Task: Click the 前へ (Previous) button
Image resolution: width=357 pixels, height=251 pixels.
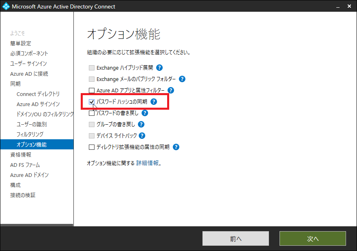Action: pos(236,238)
